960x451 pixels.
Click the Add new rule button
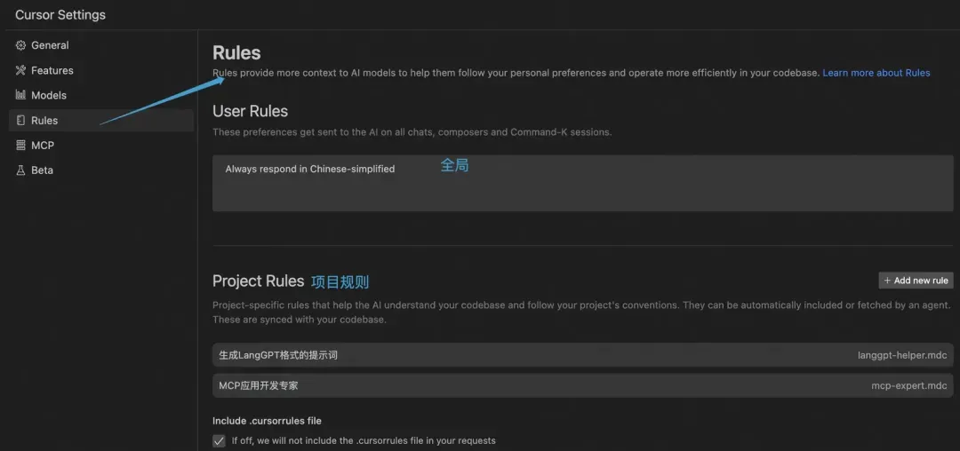916,281
